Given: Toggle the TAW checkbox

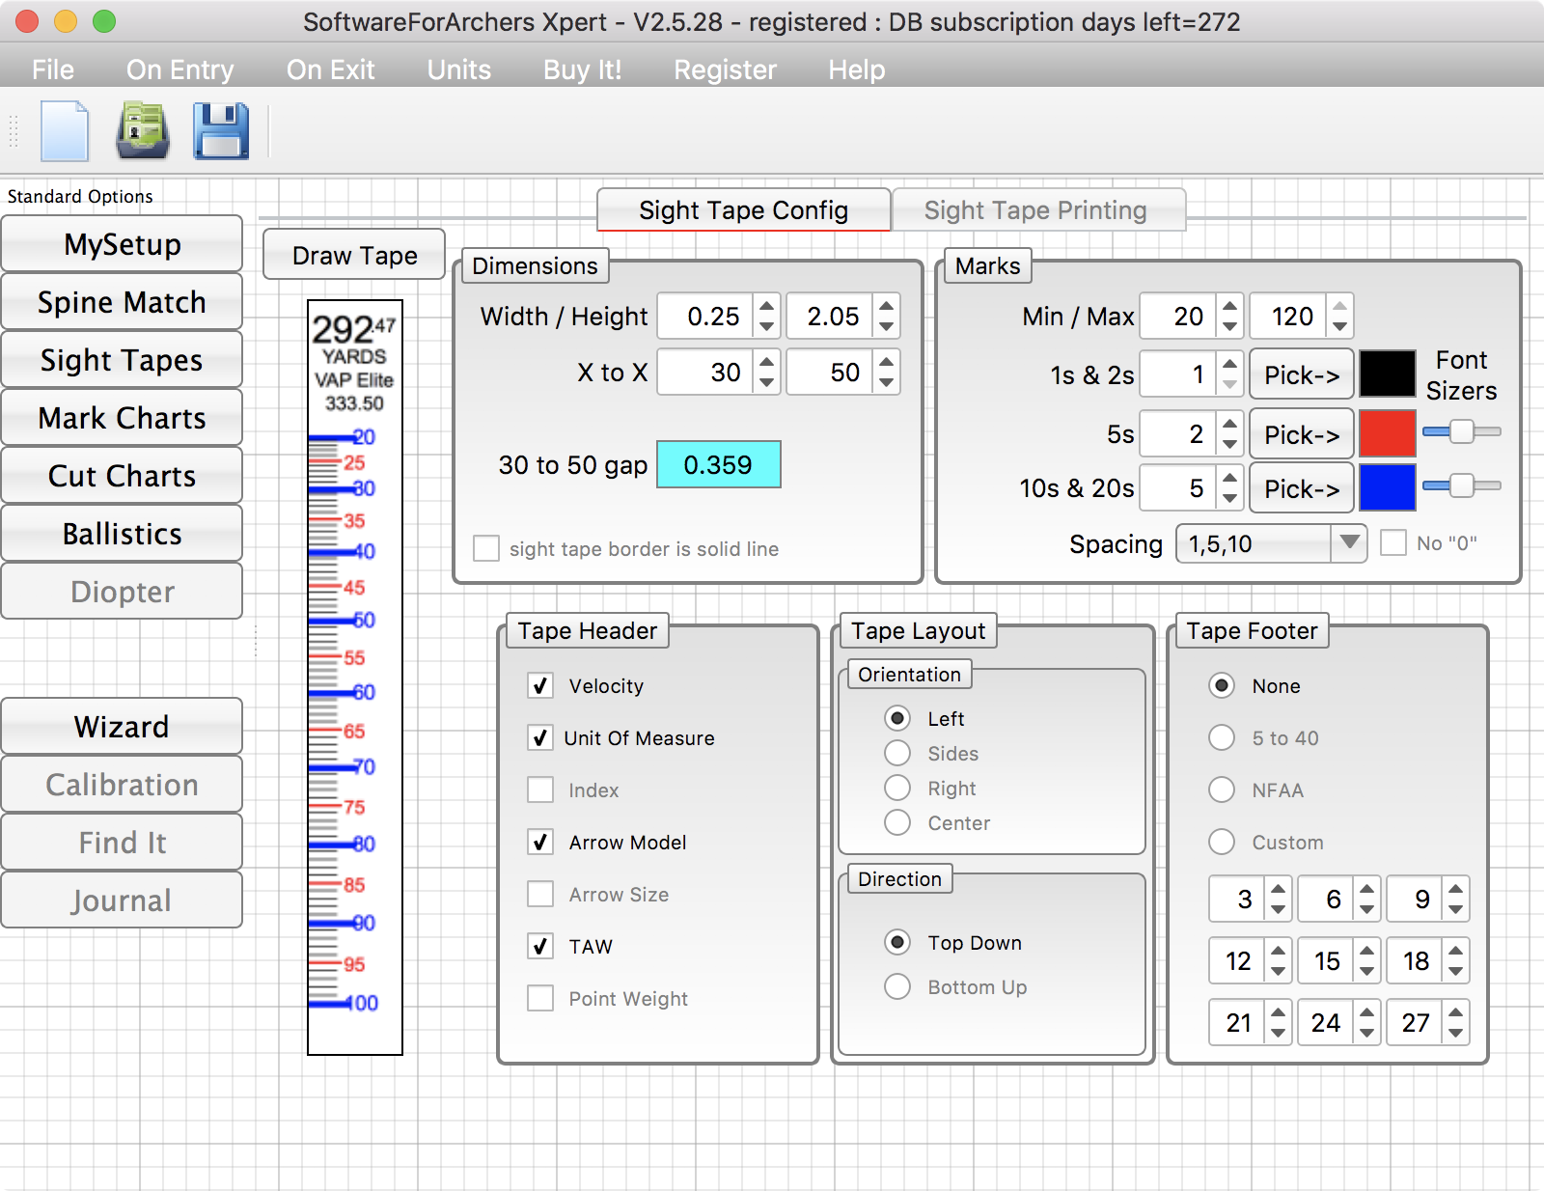Looking at the screenshot, I should (540, 947).
